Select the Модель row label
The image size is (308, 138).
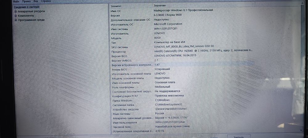(116, 38)
